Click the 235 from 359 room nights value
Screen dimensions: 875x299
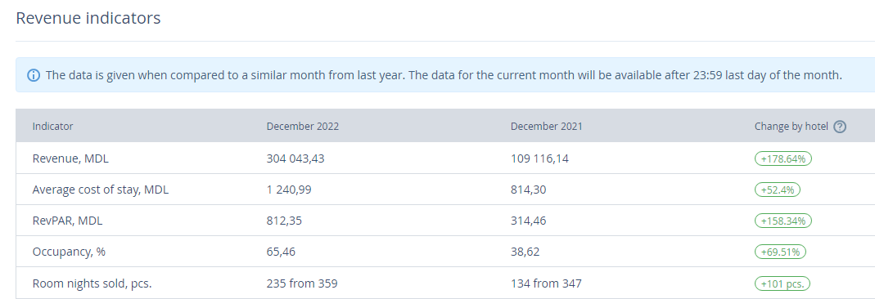(x=302, y=284)
